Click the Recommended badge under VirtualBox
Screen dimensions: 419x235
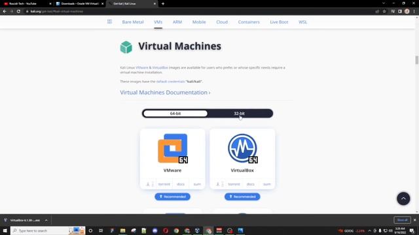242,196
